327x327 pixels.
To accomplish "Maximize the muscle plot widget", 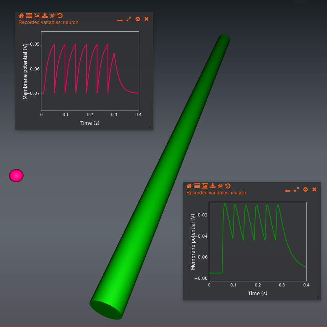I will coord(296,190).
